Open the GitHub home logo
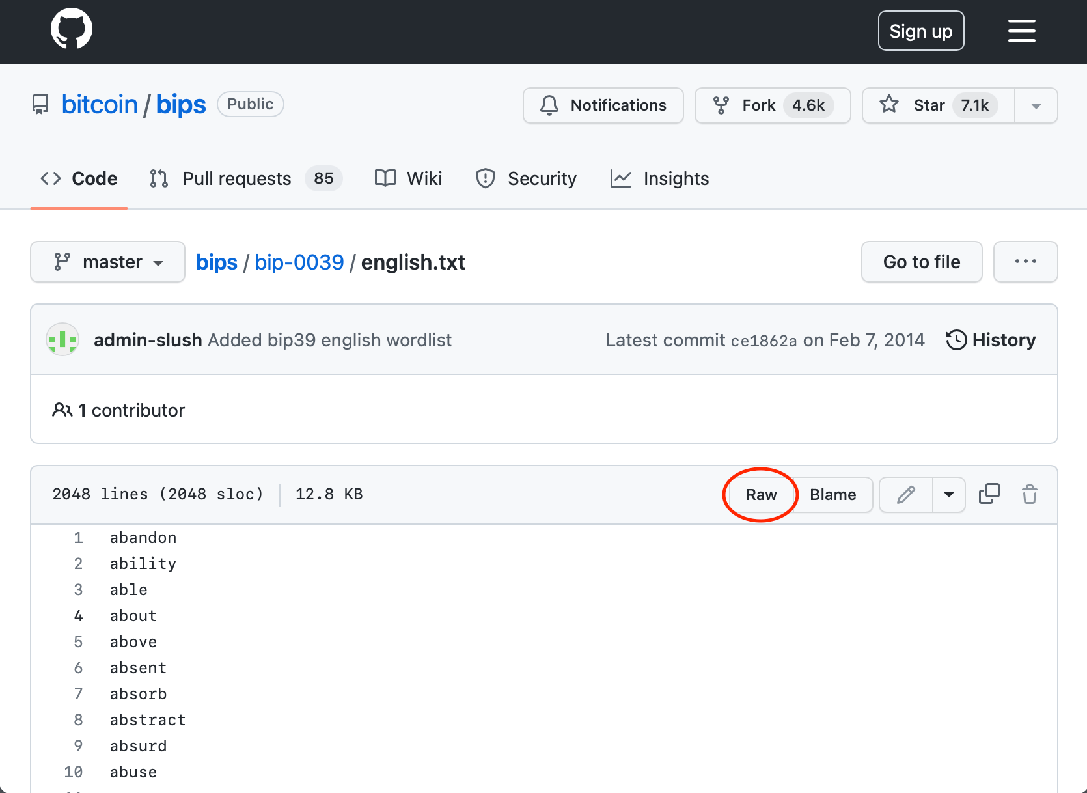Image resolution: width=1087 pixels, height=793 pixels. point(72,29)
